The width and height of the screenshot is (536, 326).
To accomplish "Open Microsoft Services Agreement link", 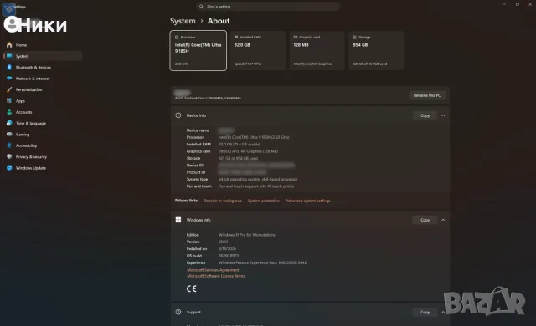I will pyautogui.click(x=213, y=270).
